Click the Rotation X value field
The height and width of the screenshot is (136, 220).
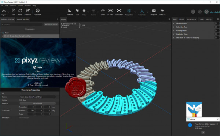pyautogui.click(x=31, y=110)
